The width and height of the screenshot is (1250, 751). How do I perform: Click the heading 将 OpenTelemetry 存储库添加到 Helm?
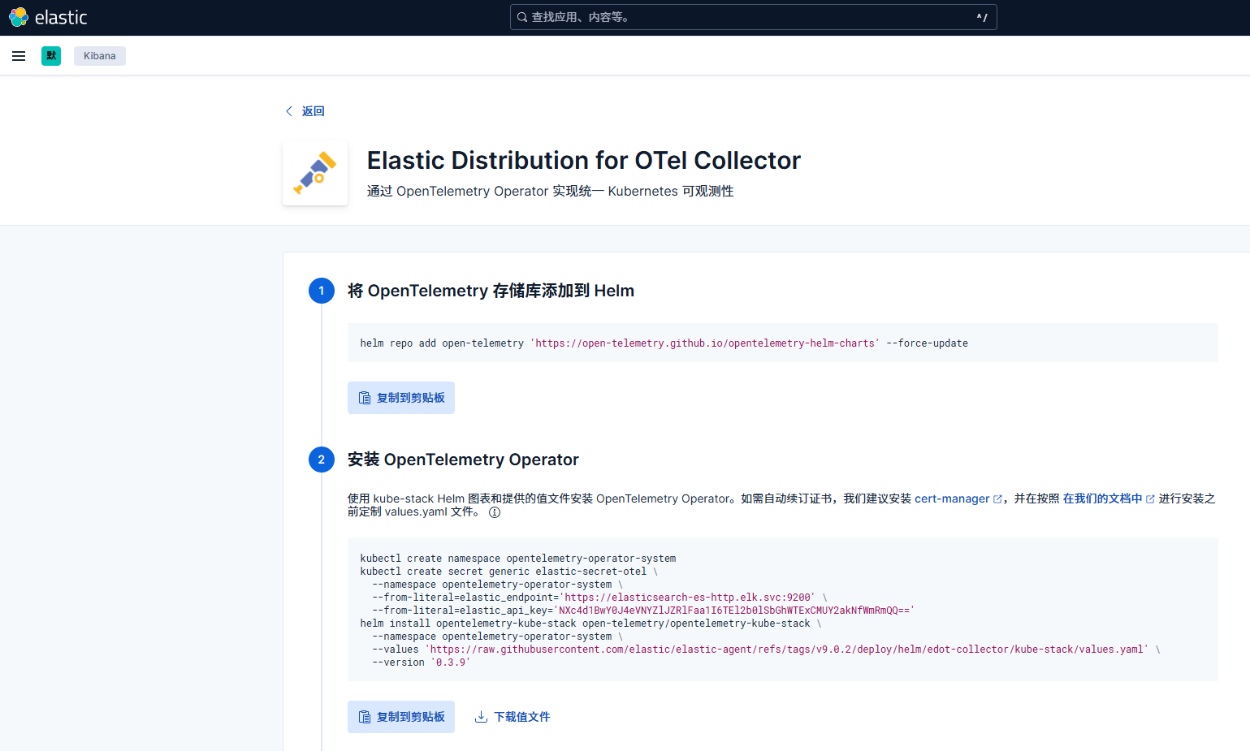point(491,291)
